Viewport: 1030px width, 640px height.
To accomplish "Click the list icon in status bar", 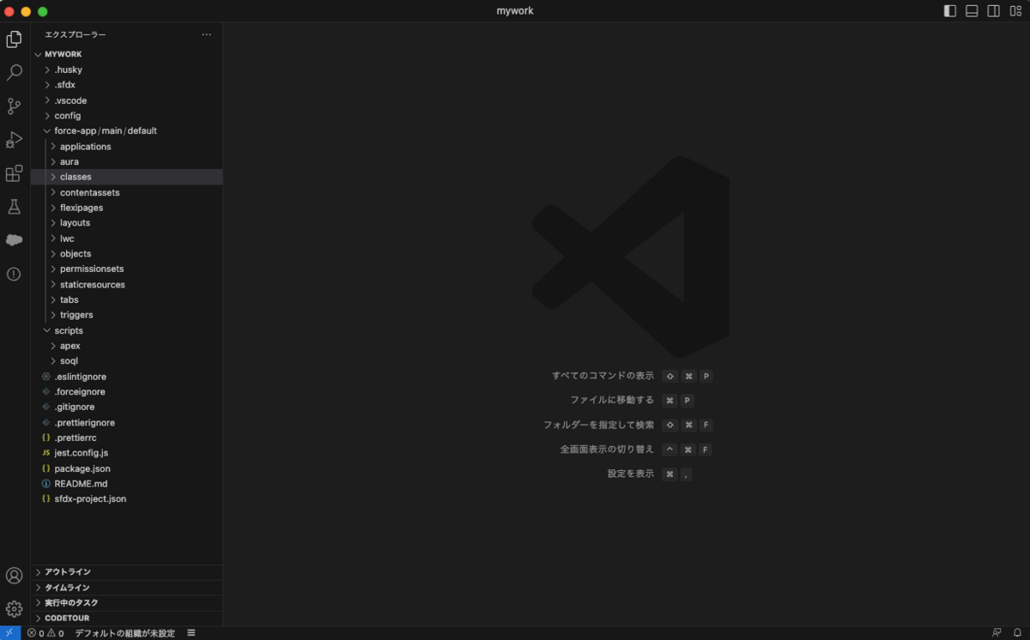I will tap(191, 633).
